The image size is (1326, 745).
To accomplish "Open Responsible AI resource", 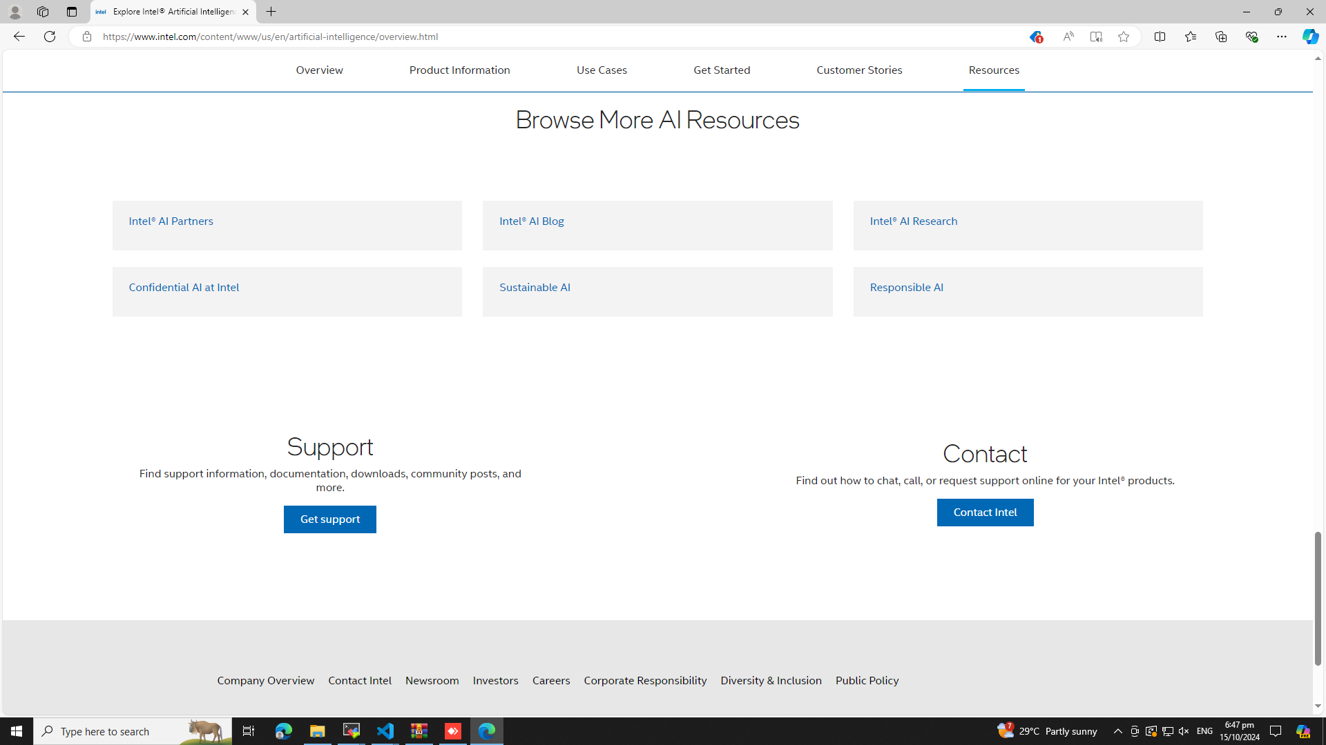I will tap(906, 287).
